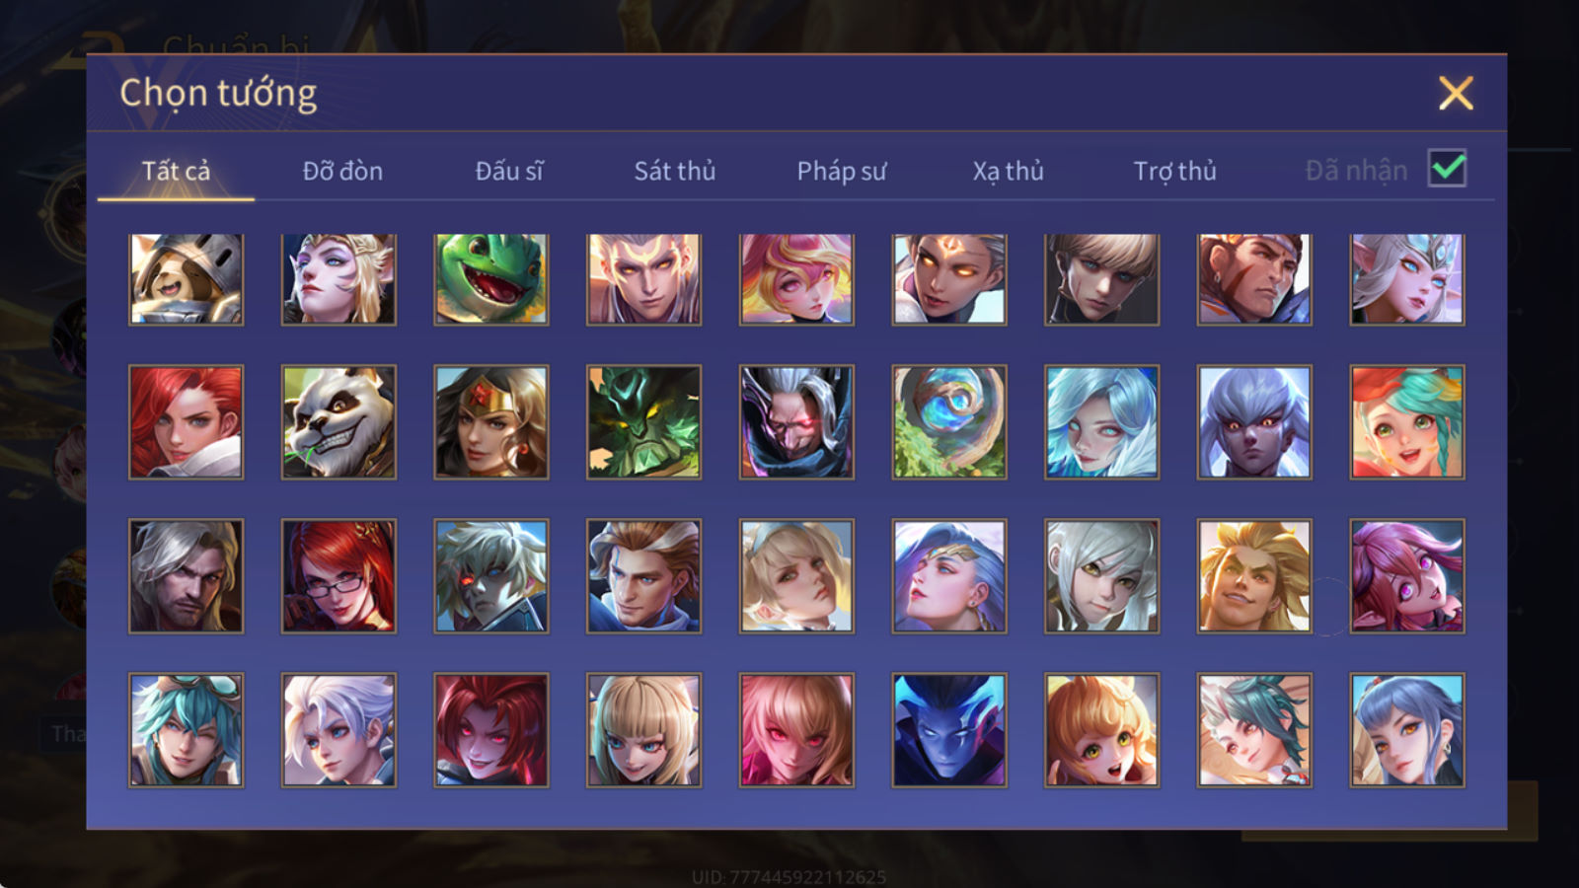Toggle the Đã nhận checkbox
The width and height of the screenshot is (1579, 888).
click(x=1448, y=169)
